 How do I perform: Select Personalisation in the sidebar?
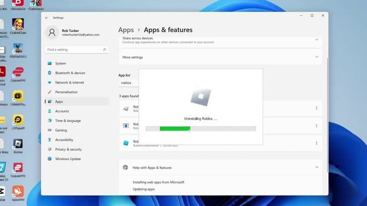(x=77, y=92)
